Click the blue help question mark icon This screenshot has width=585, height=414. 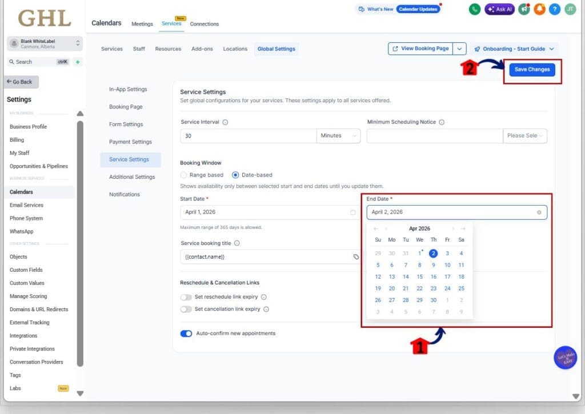tap(555, 9)
